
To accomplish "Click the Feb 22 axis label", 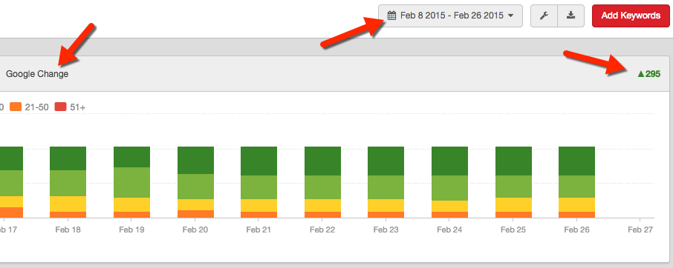I will tap(322, 230).
